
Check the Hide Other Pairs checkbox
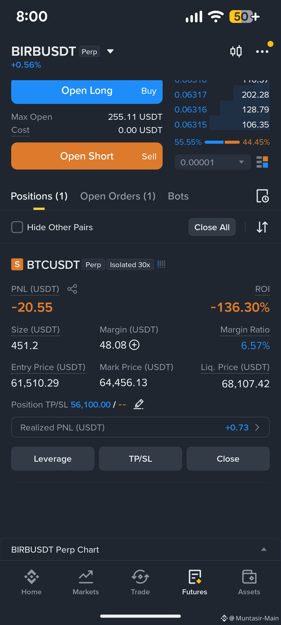point(17,227)
